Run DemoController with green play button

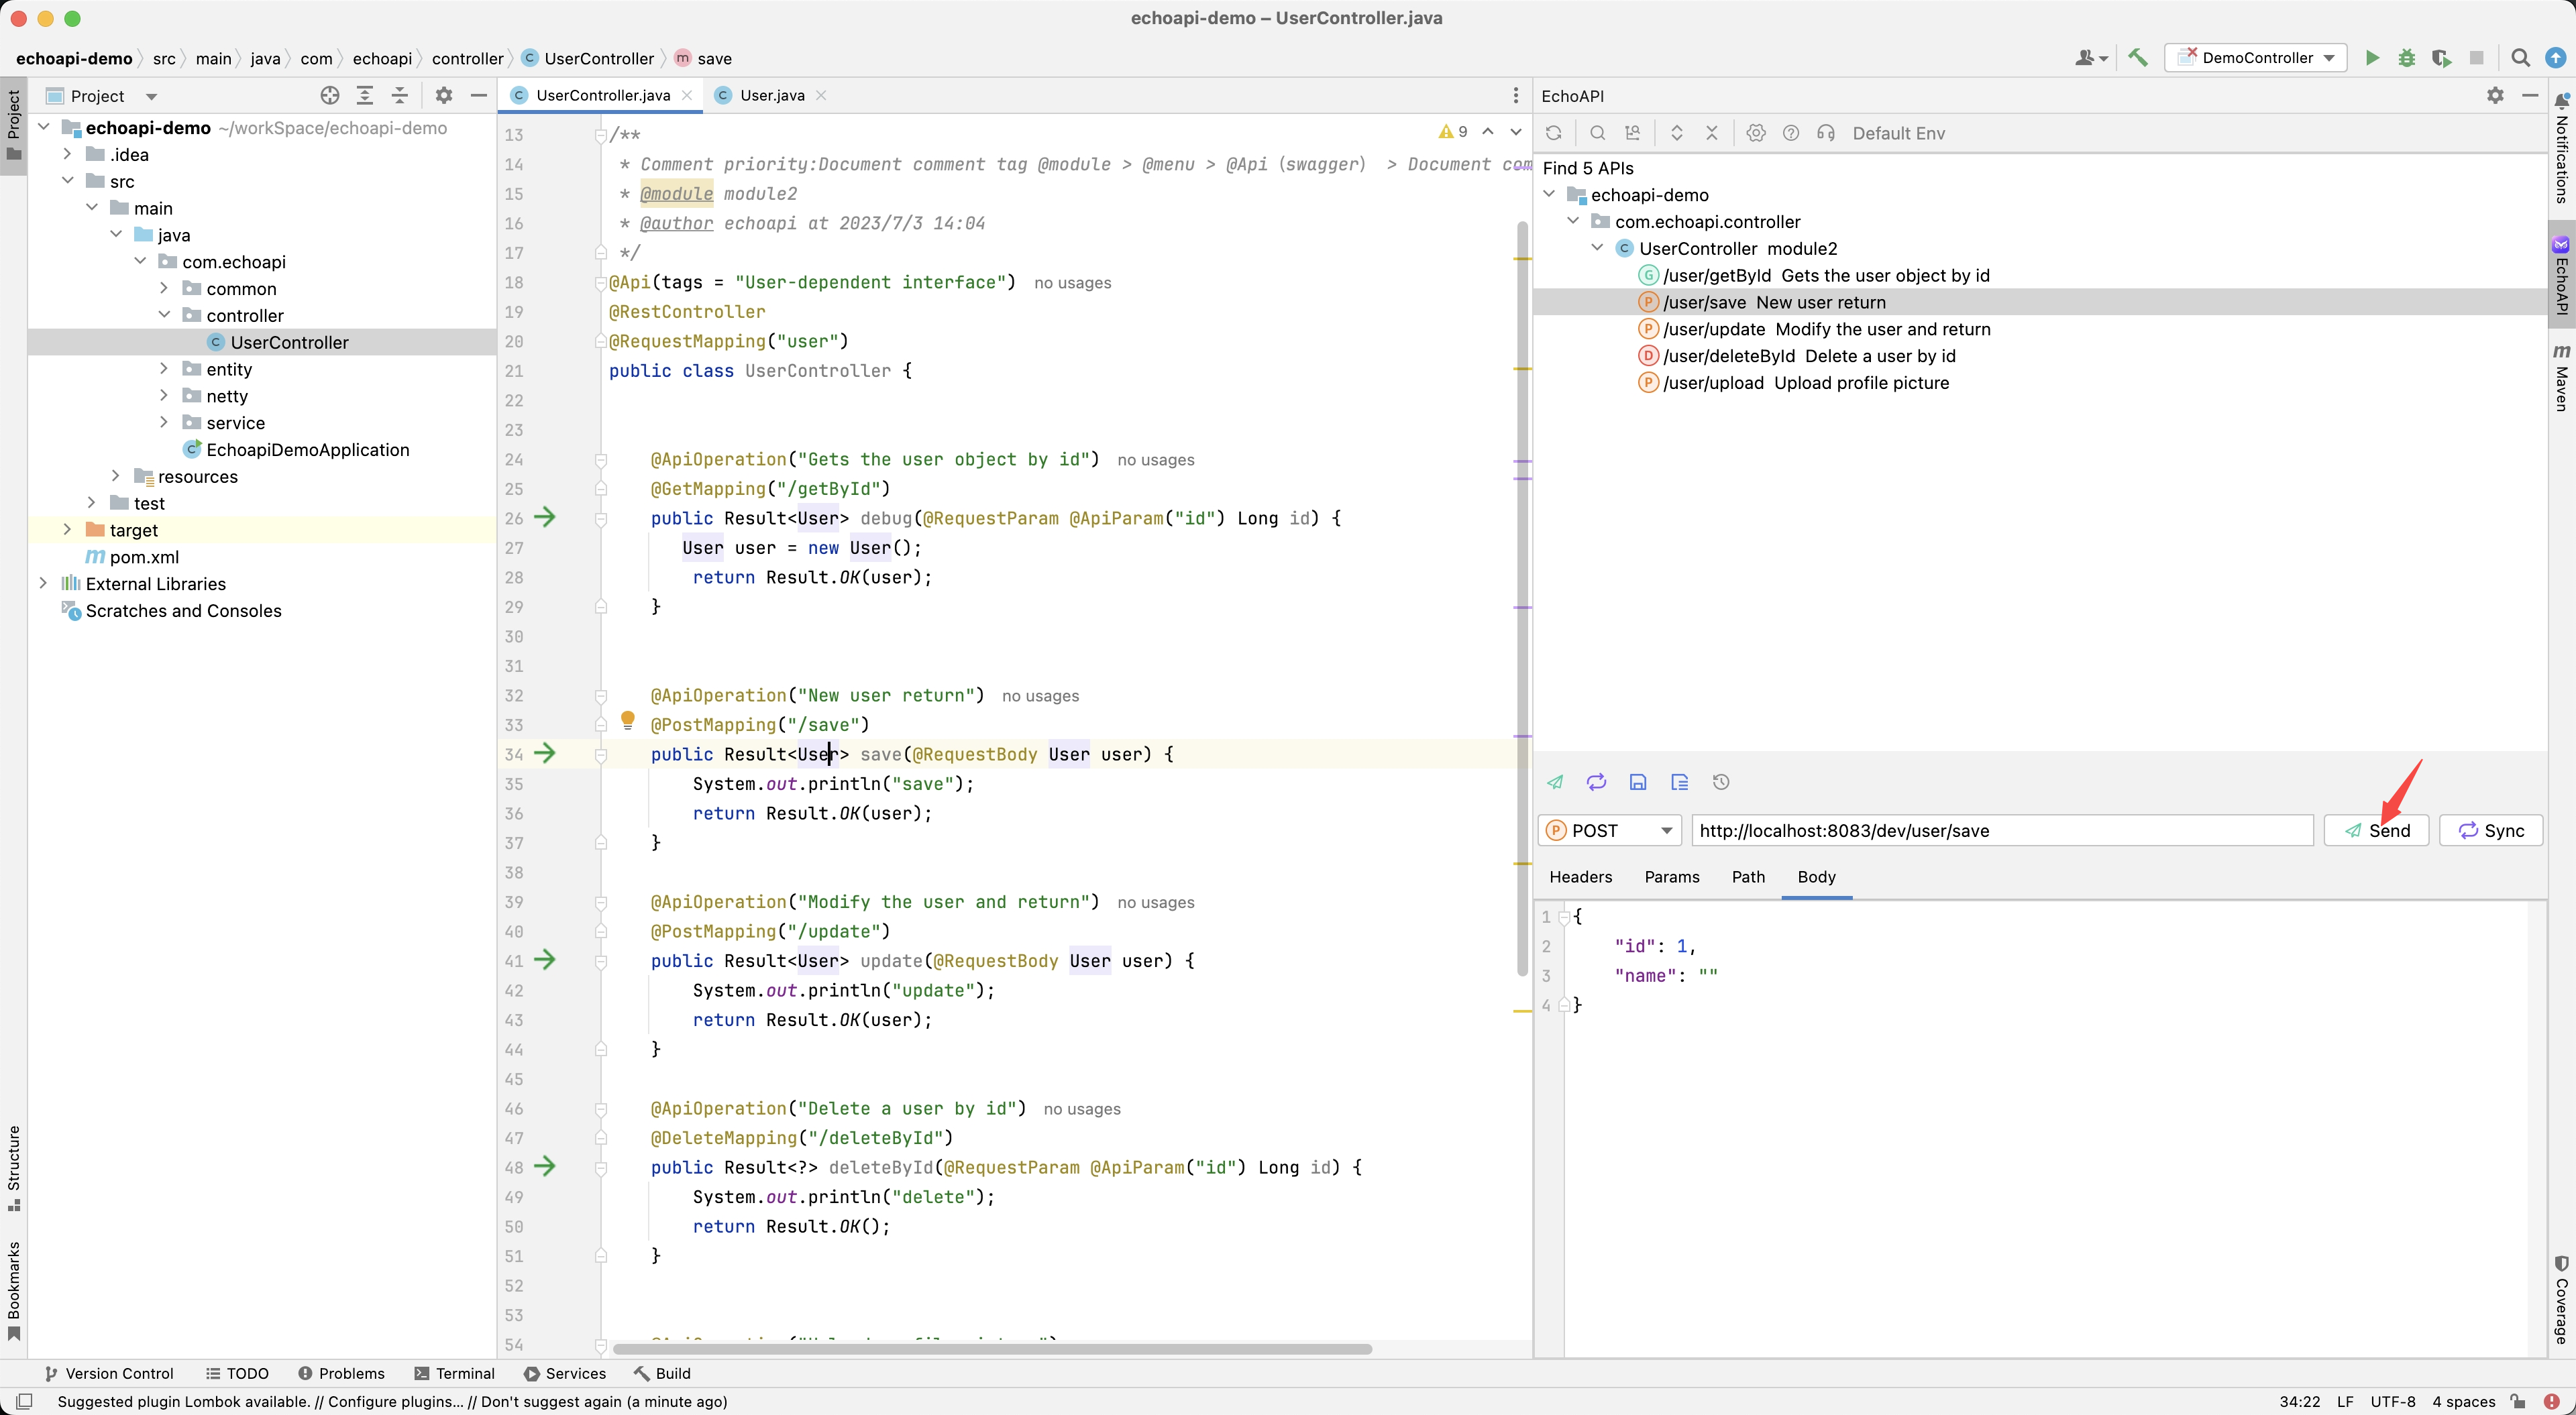[2371, 58]
